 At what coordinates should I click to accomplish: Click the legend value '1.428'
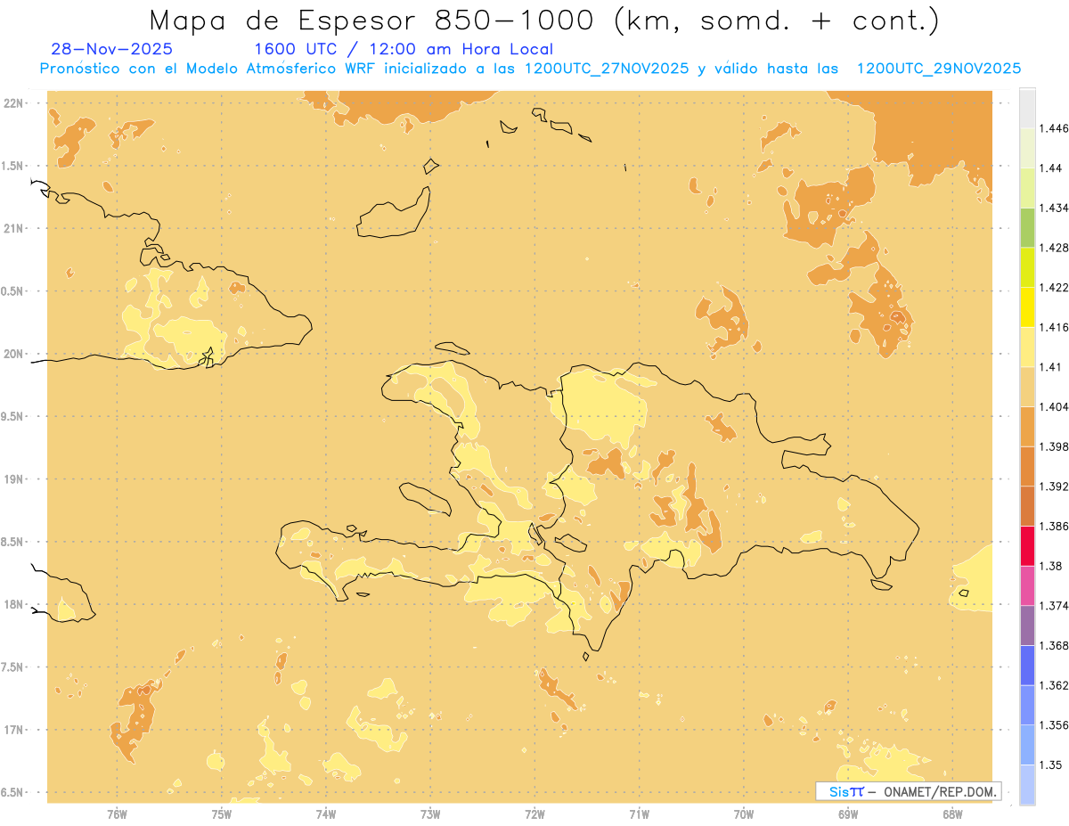point(1054,248)
